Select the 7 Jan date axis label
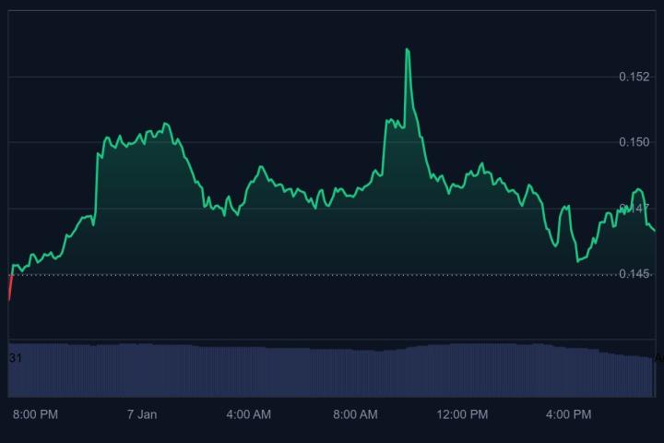This screenshot has height=443, width=664. click(142, 414)
